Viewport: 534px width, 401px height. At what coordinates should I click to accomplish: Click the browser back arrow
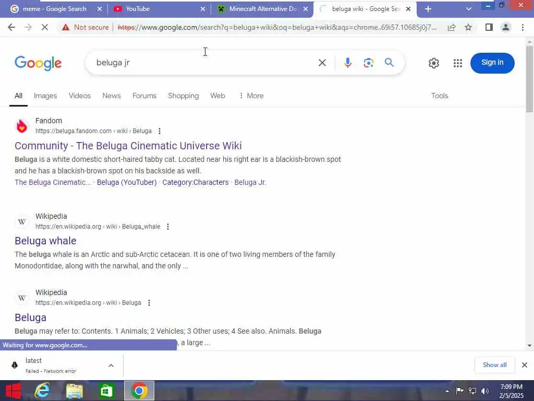pos(11,27)
